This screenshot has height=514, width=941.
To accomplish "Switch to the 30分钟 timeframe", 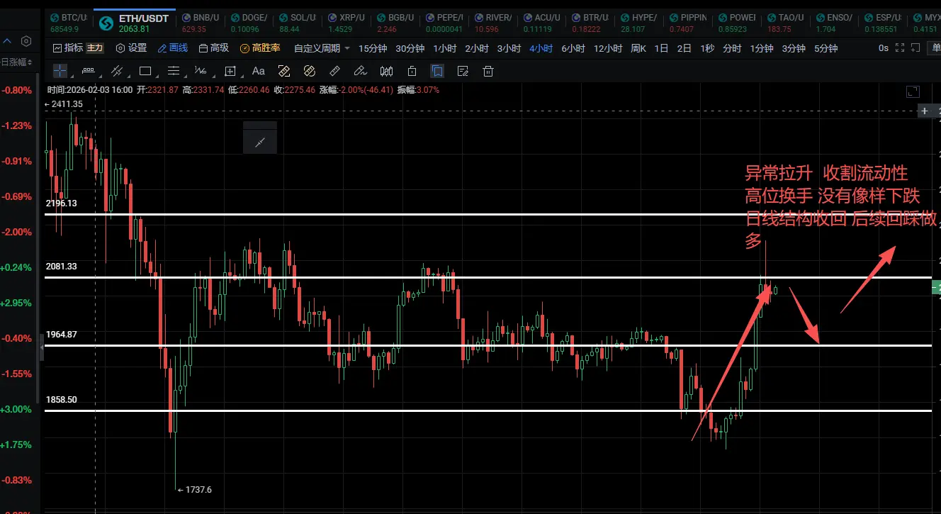I will click(x=410, y=48).
